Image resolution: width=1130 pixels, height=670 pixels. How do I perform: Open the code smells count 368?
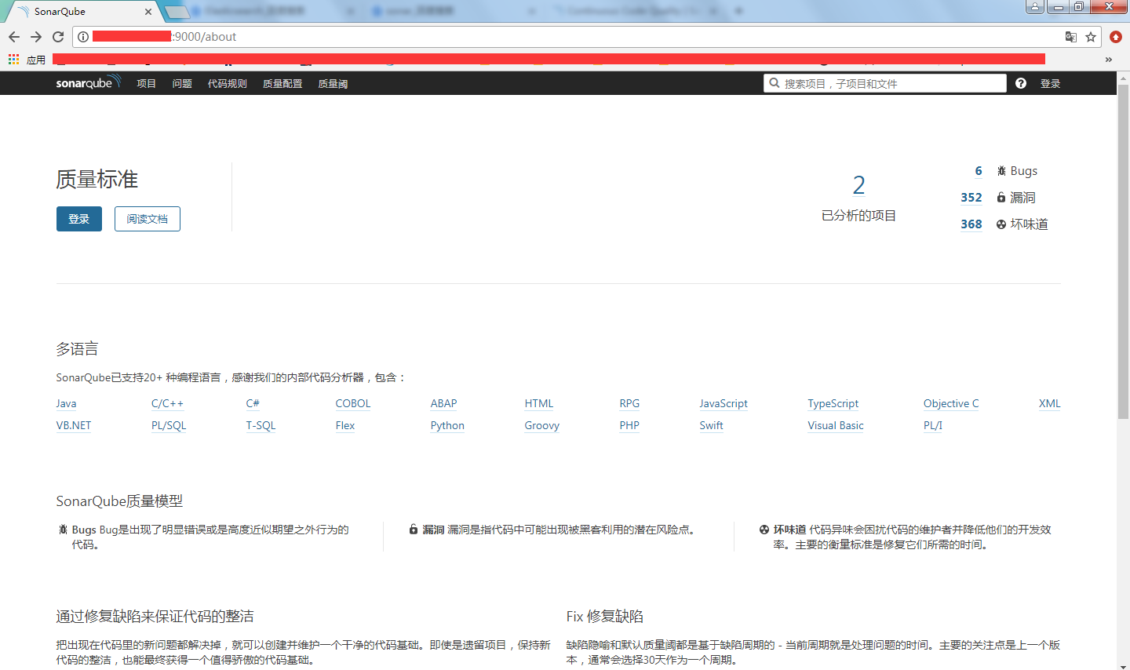tap(971, 224)
